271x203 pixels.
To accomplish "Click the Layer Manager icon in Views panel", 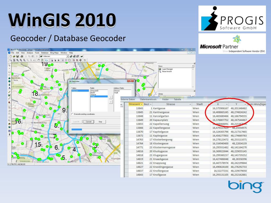I will tap(160, 69).
